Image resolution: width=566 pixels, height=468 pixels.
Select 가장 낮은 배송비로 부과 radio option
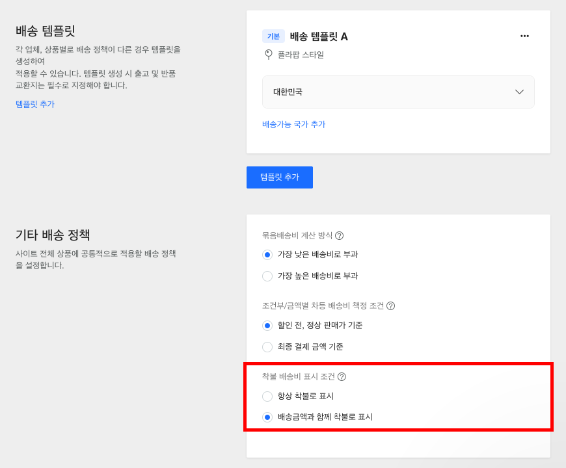[267, 255]
